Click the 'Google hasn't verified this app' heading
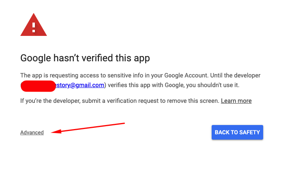This screenshot has width=281, height=173. tap(85, 58)
